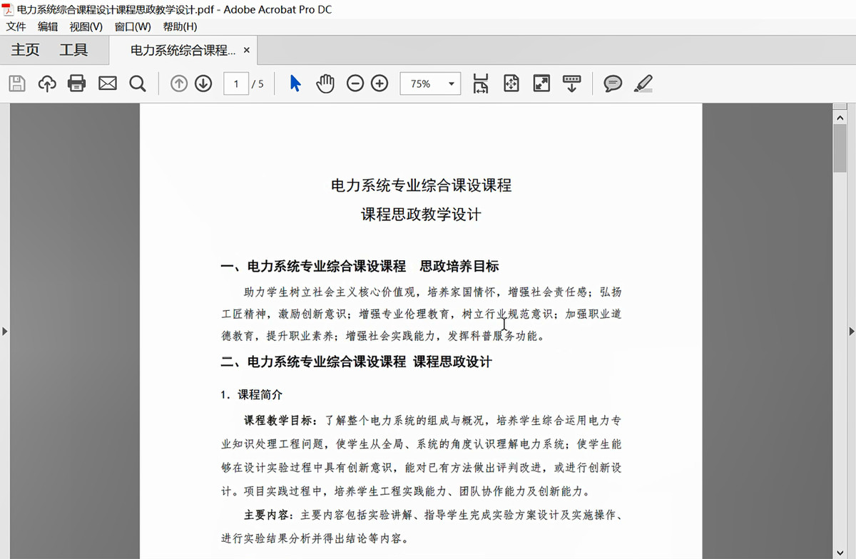856x559 pixels.
Task: Switch to the 工具 tab
Action: click(73, 50)
